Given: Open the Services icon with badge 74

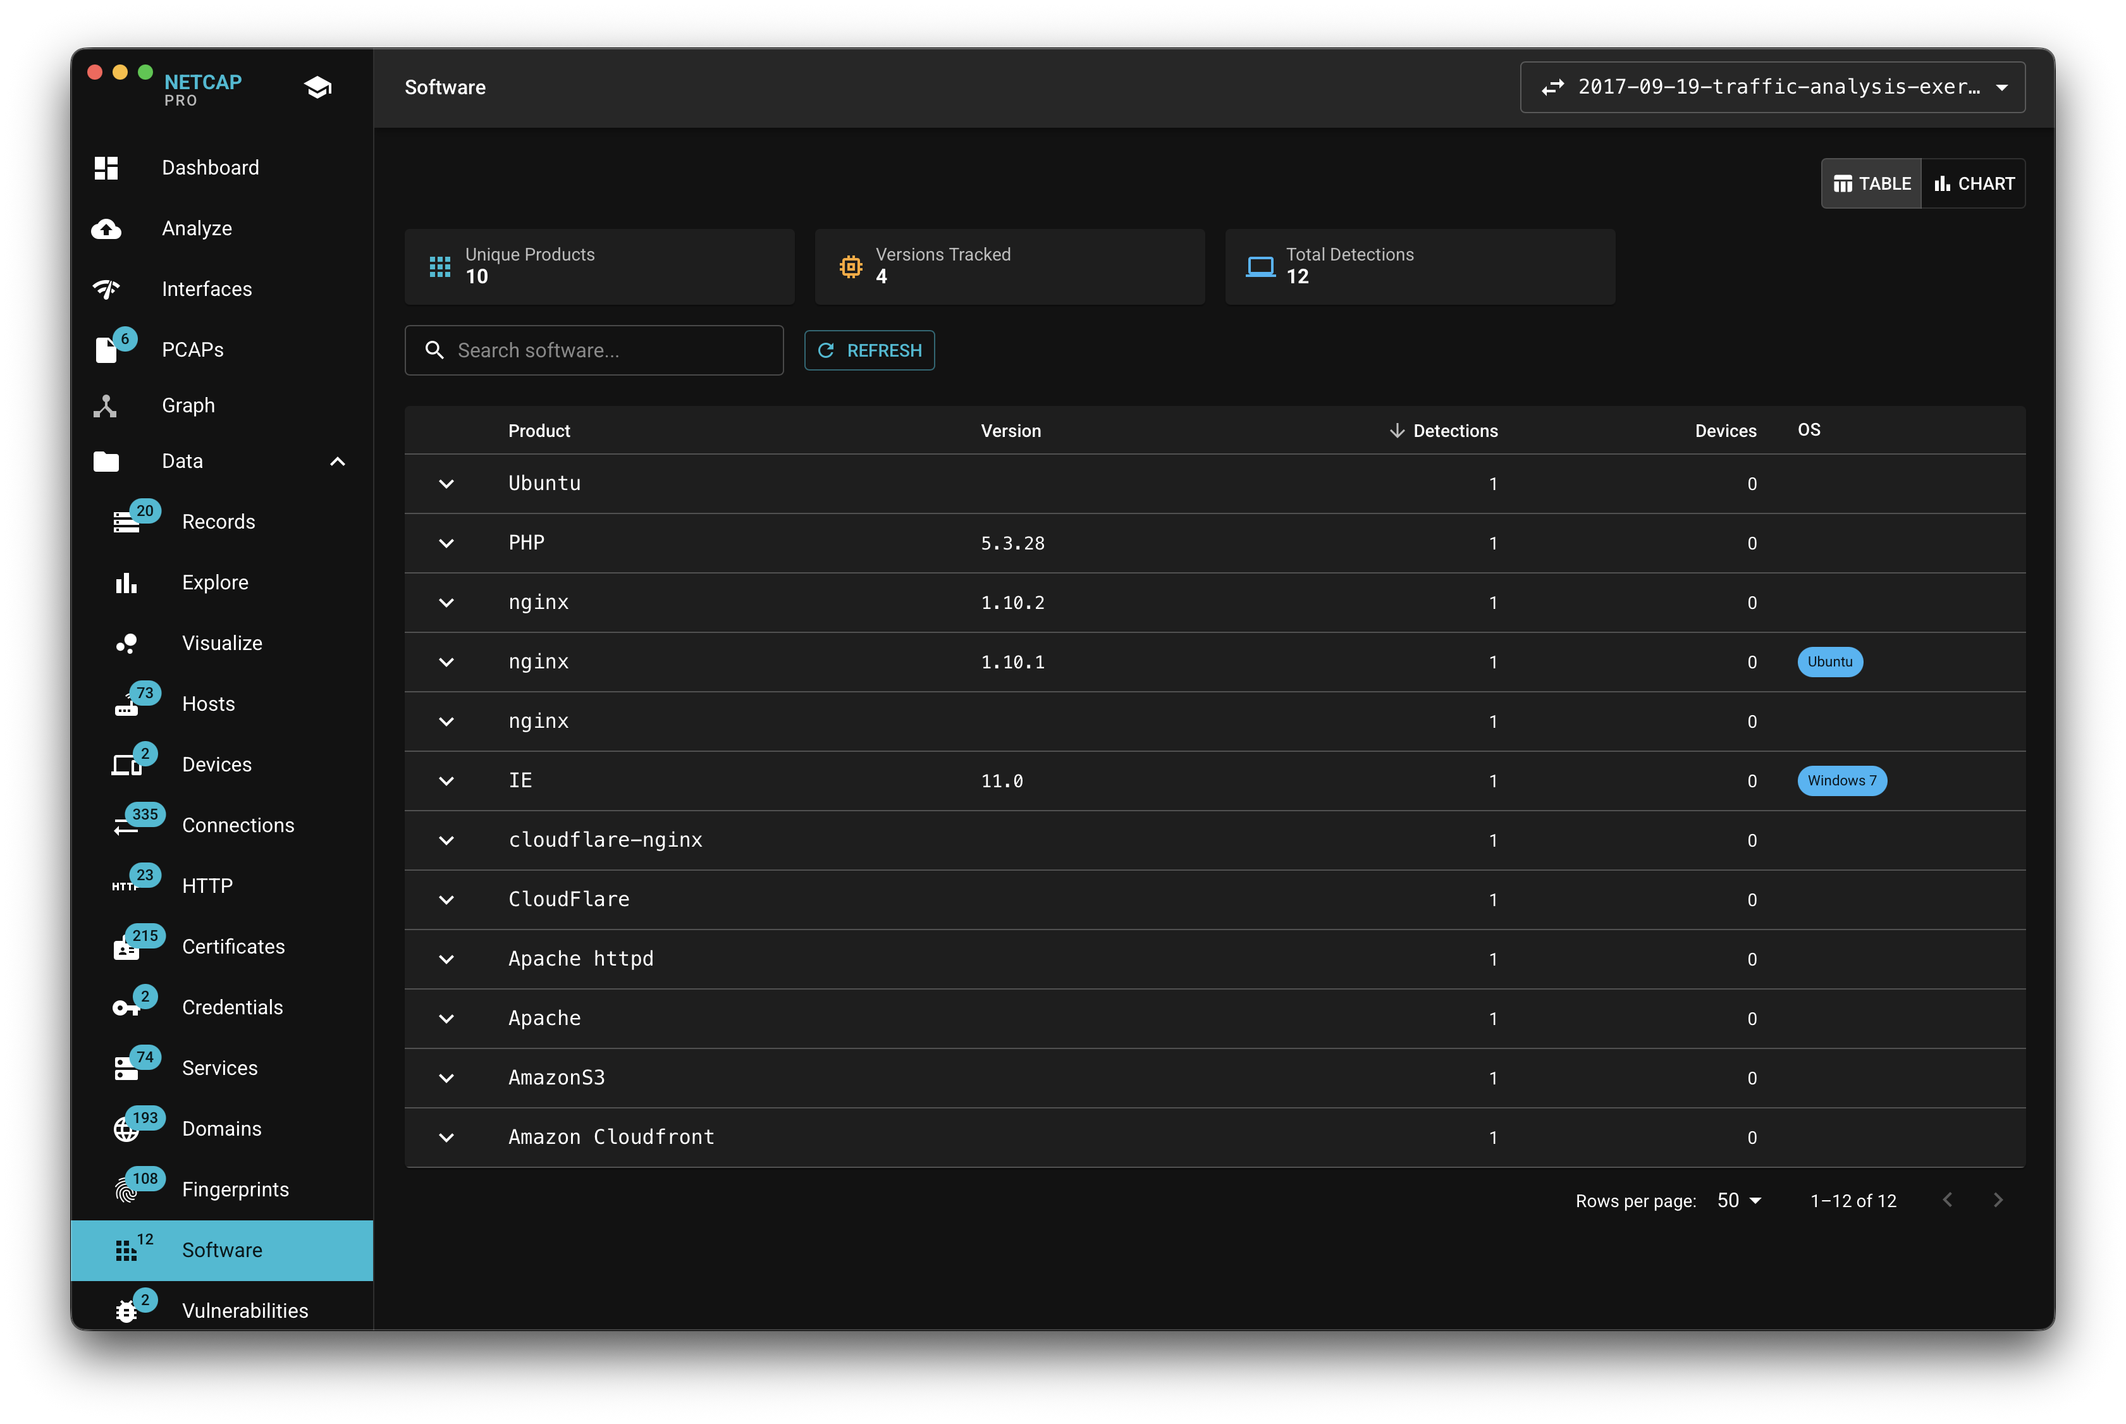Looking at the screenshot, I should (126, 1069).
